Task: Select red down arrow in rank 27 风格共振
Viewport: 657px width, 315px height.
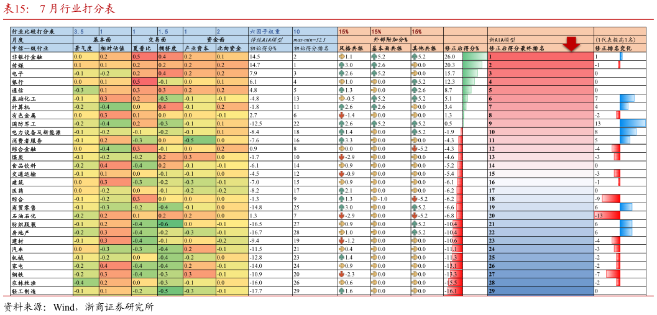Action: click(341, 274)
